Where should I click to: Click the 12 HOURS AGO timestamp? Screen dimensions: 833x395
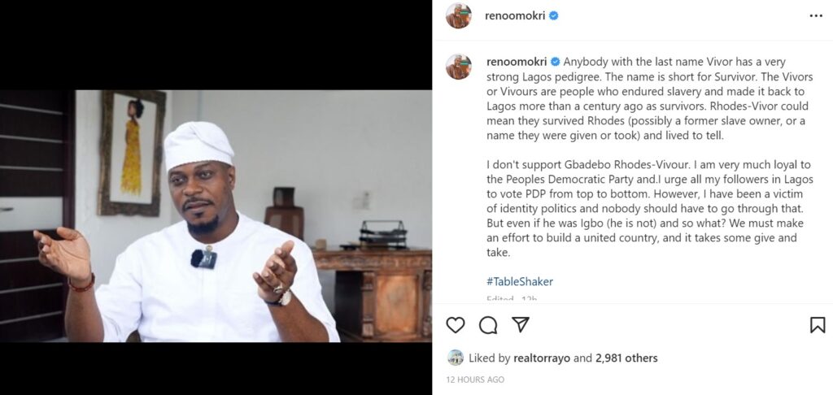tap(475, 380)
